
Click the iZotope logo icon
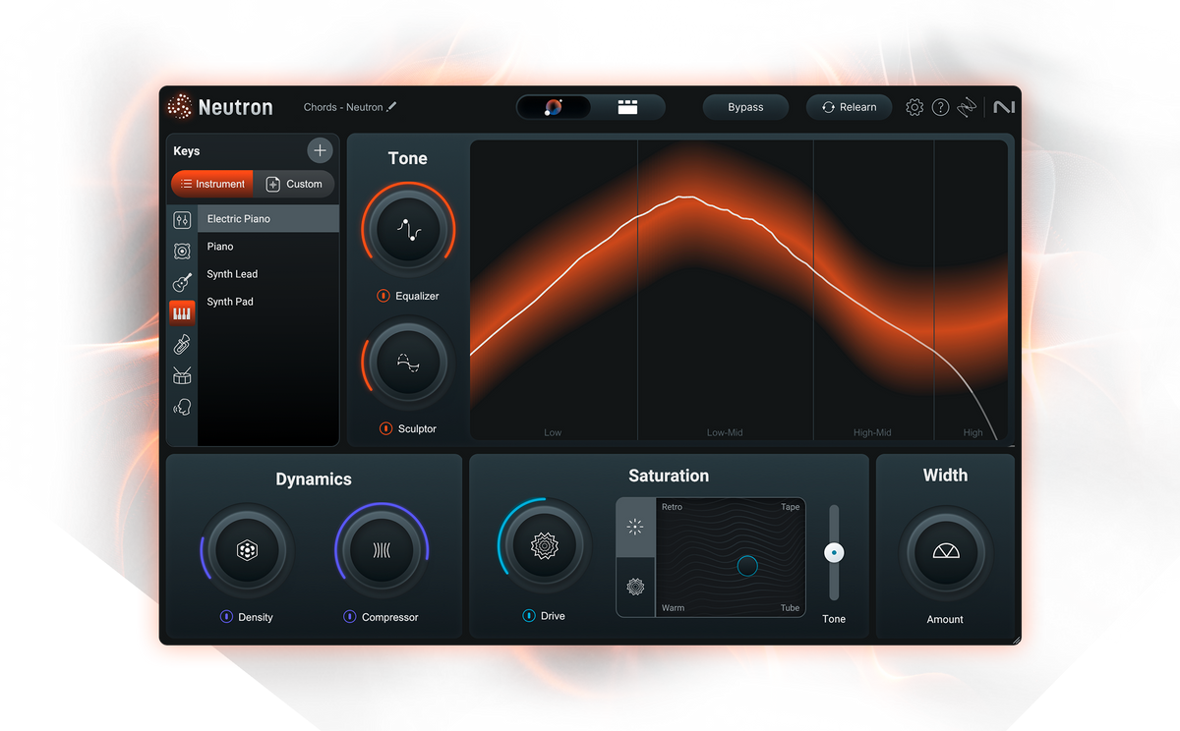click(968, 107)
